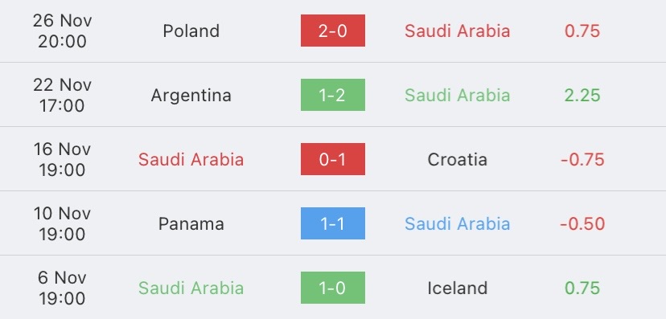Select green Saudi Arabia in Argentina match
The image size is (666, 319).
[457, 95]
